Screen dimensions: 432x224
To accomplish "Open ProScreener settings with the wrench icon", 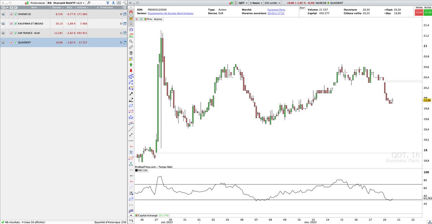I will click(89, 3).
